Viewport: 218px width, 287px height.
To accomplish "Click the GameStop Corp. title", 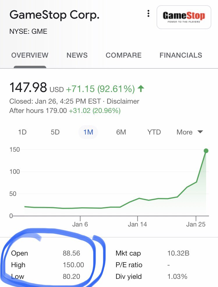I will point(54,15).
